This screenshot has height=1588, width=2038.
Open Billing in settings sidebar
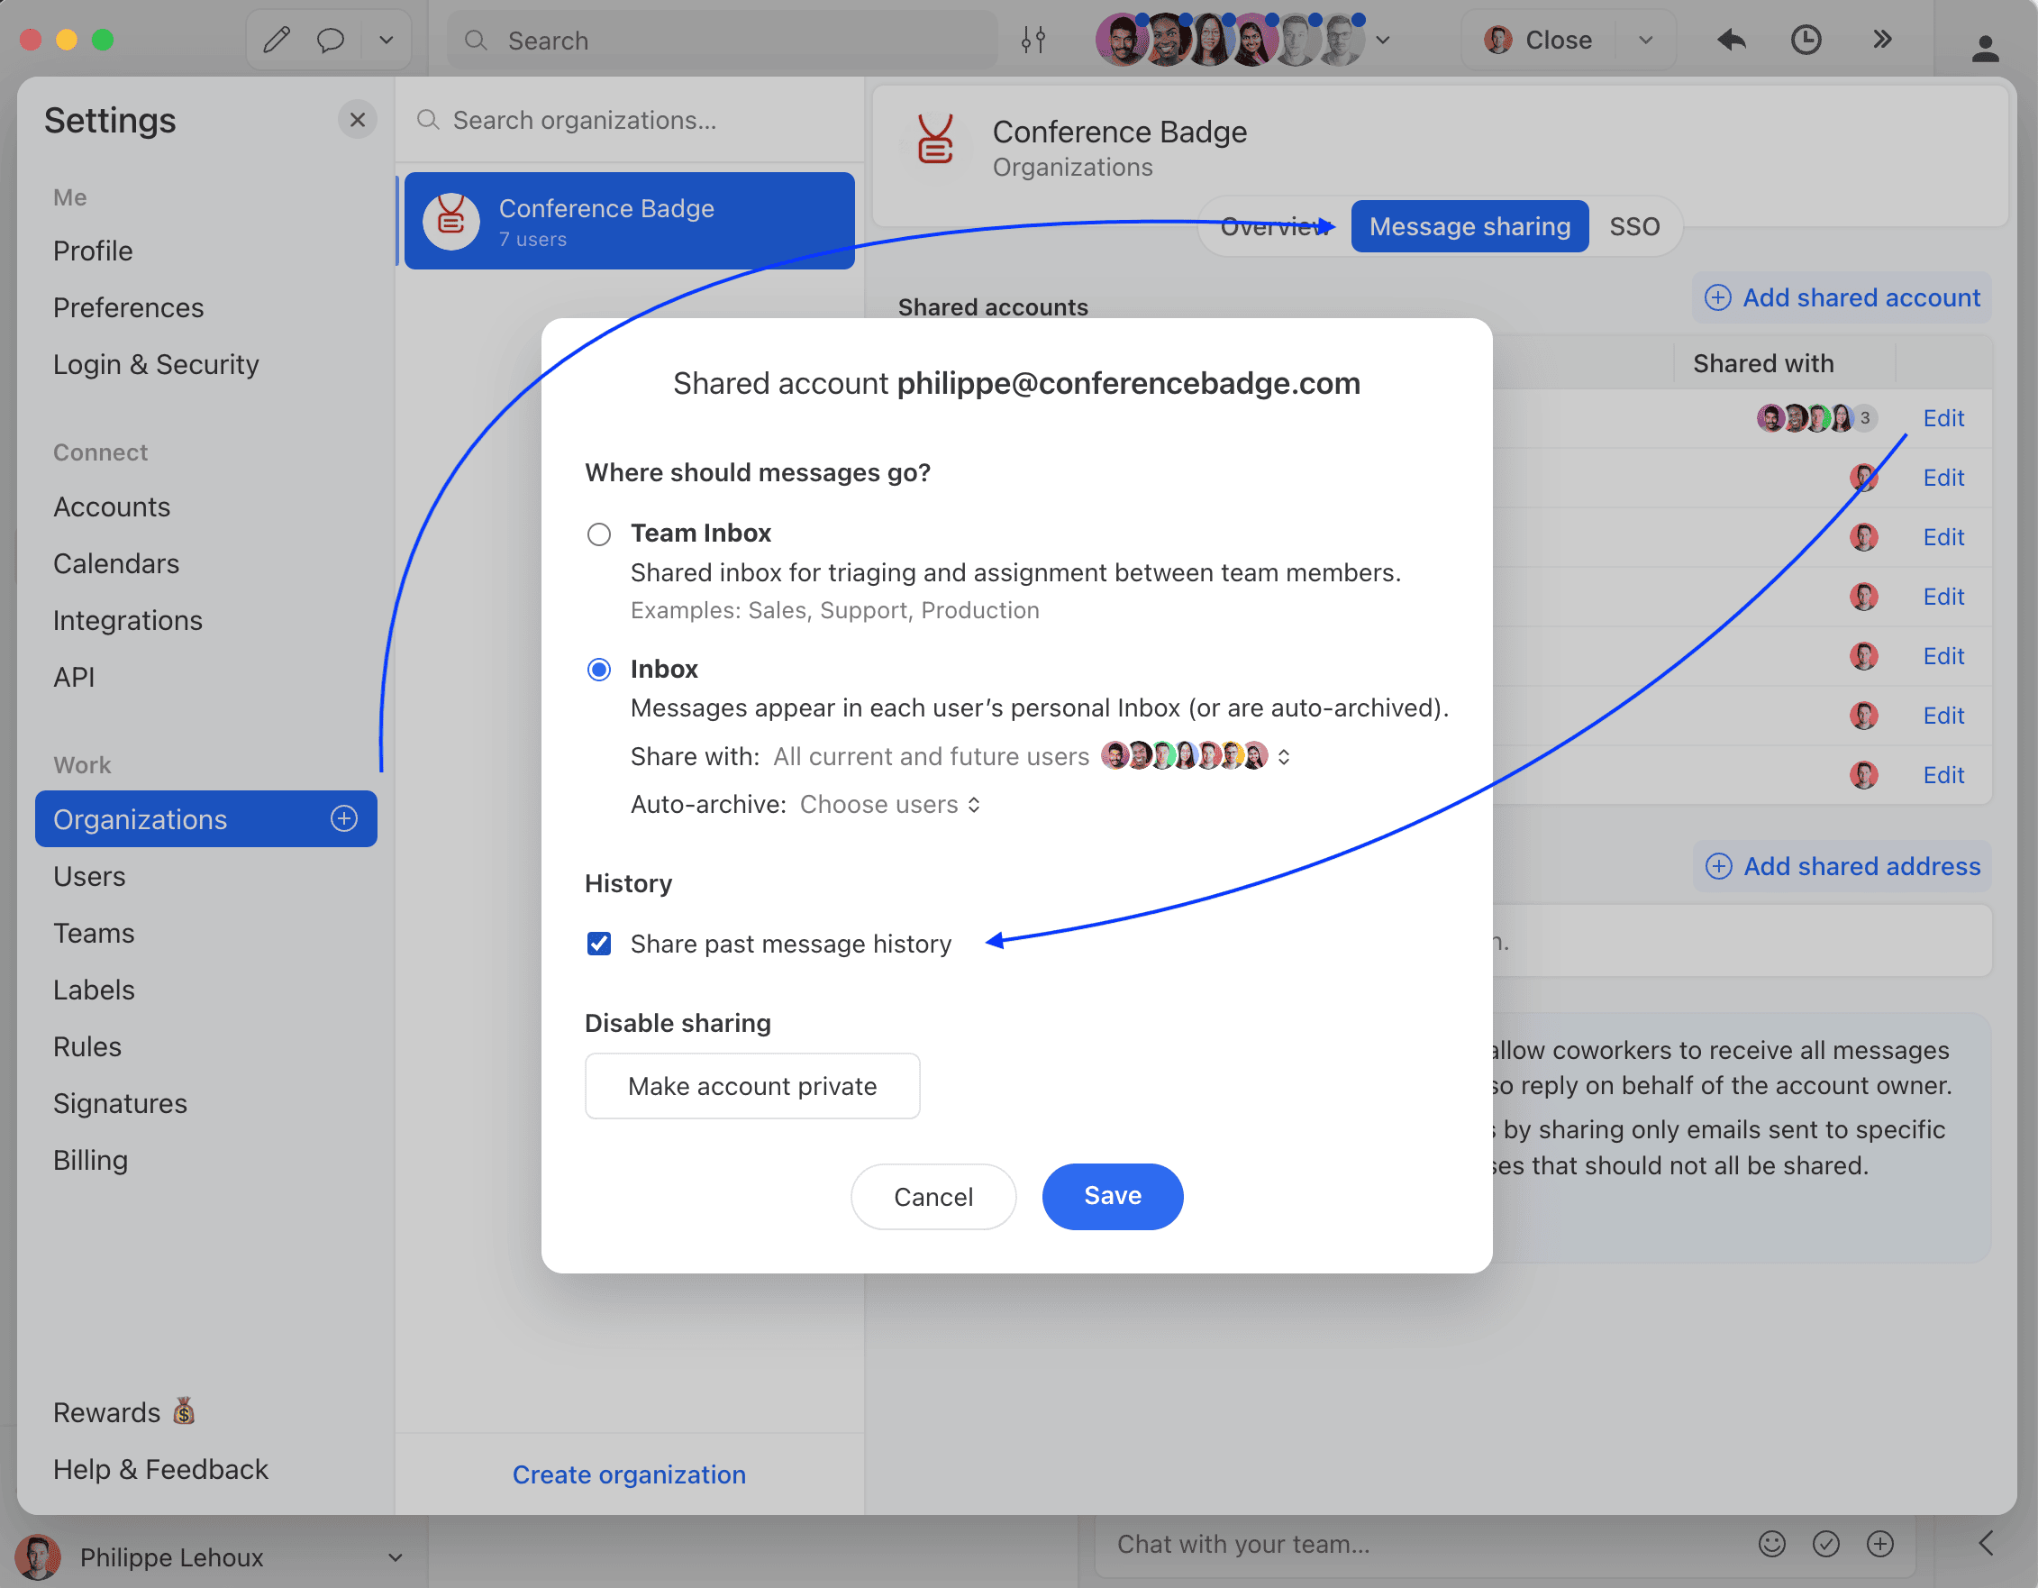(x=90, y=1160)
